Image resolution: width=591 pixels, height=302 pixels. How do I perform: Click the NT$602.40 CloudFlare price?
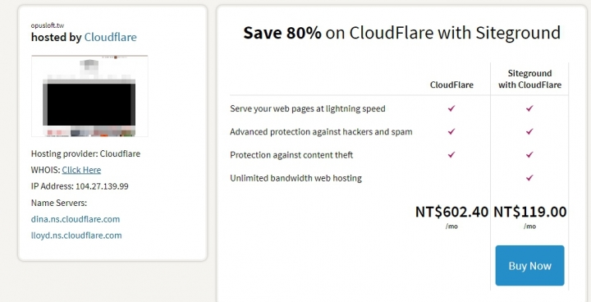(x=451, y=212)
